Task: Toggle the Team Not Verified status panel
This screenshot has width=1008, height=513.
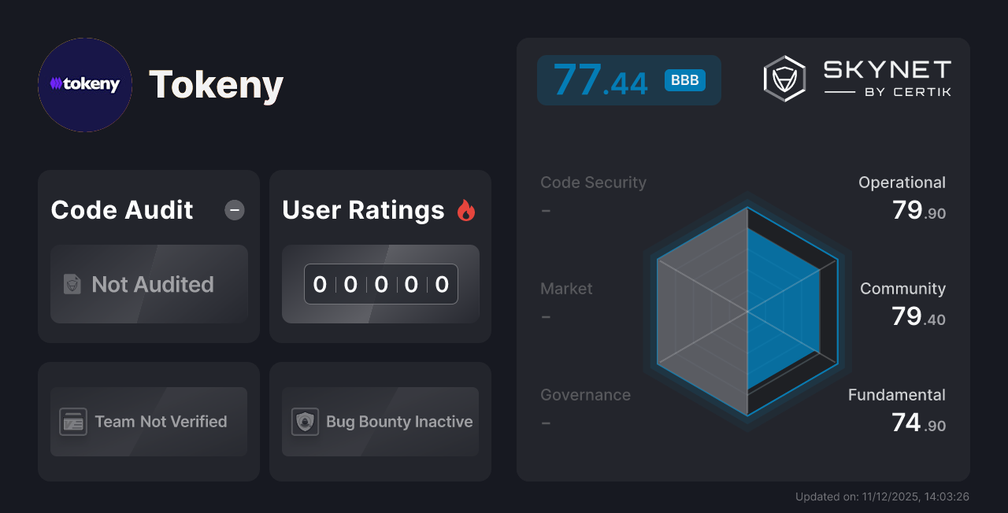Action: [x=148, y=422]
